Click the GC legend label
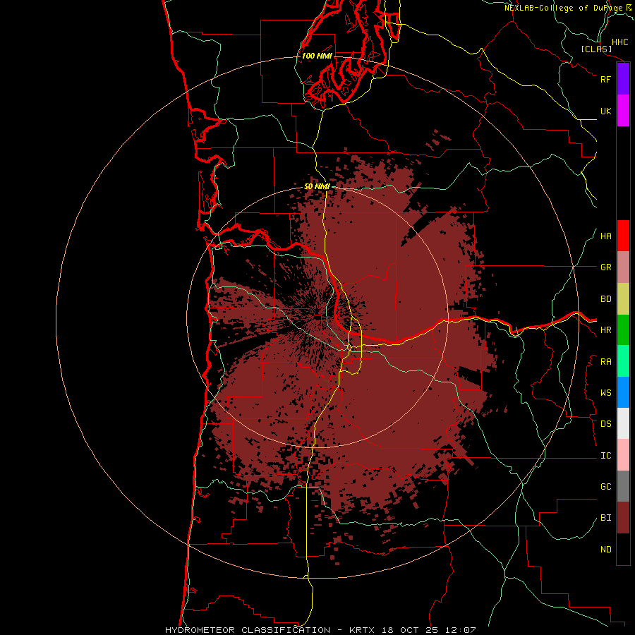 (x=605, y=486)
